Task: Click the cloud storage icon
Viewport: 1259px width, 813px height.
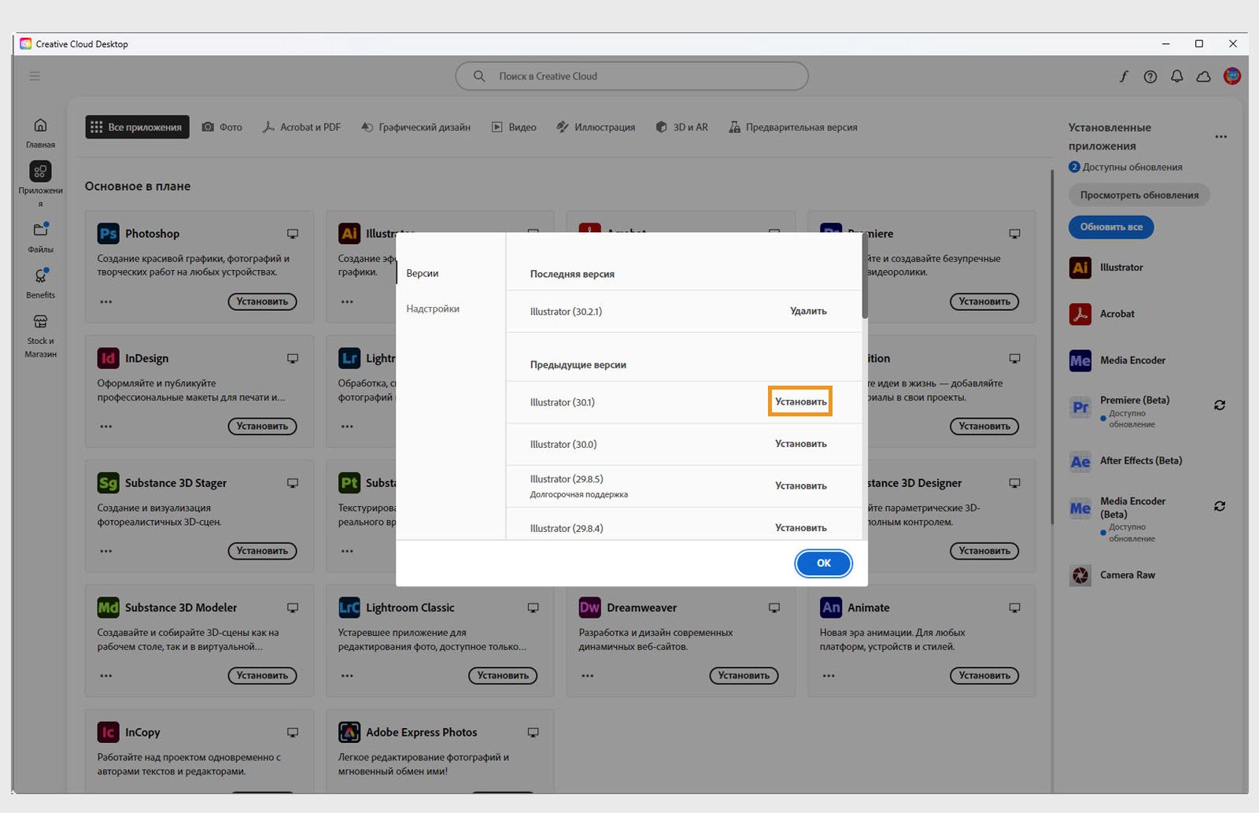Action: [x=1203, y=76]
